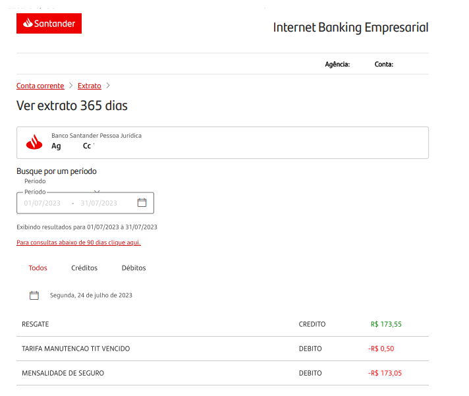The height and width of the screenshot is (396, 469).
Task: Switch to the Todos tab
Action: pyautogui.click(x=38, y=268)
